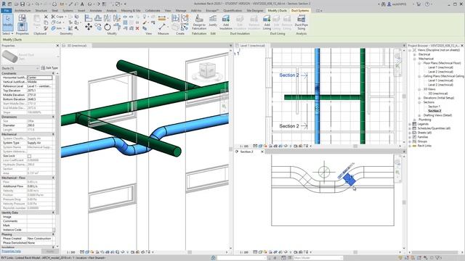Screen dimensions: 465x261
Task: Click the red Delete X icon
Action: tap(137, 28)
